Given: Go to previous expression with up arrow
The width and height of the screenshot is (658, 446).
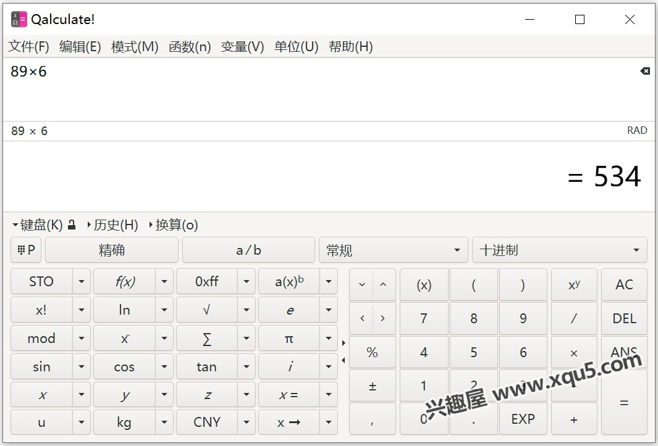Looking at the screenshot, I should coord(383,284).
